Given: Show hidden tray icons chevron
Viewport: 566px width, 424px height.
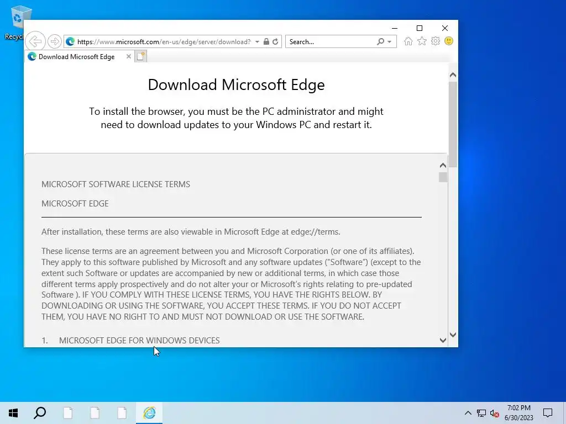Looking at the screenshot, I should click(468, 413).
